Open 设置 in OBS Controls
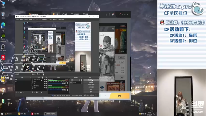The image size is (206, 116). (91, 89)
